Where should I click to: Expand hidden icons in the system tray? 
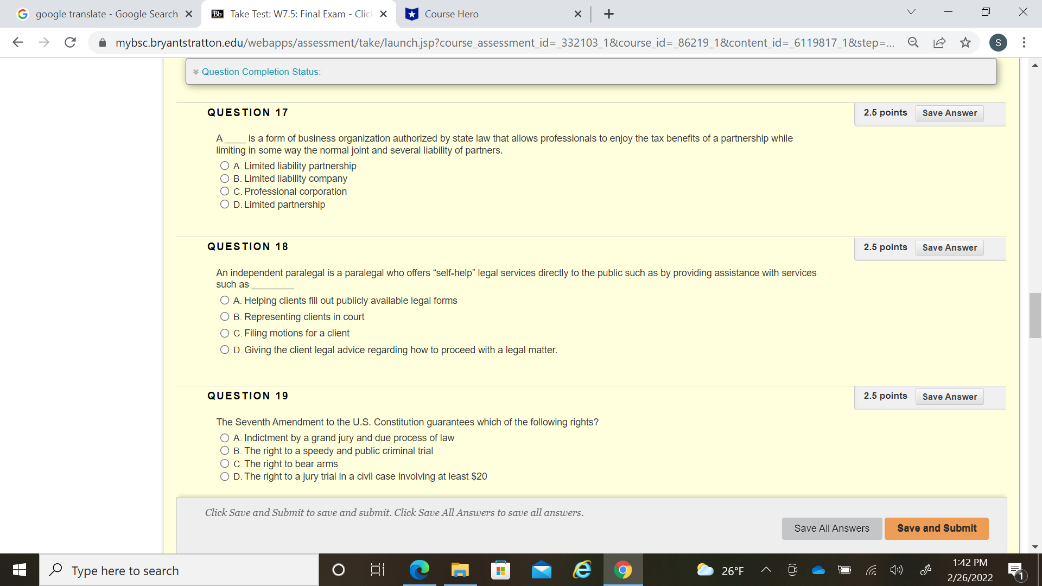[x=766, y=570]
